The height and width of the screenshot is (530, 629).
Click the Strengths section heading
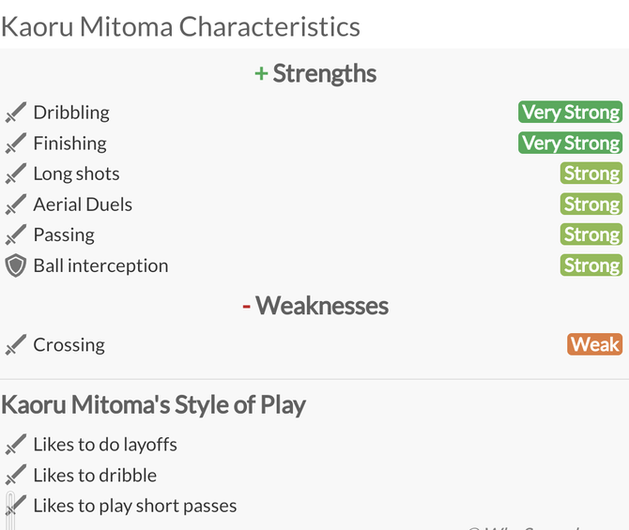pos(315,74)
